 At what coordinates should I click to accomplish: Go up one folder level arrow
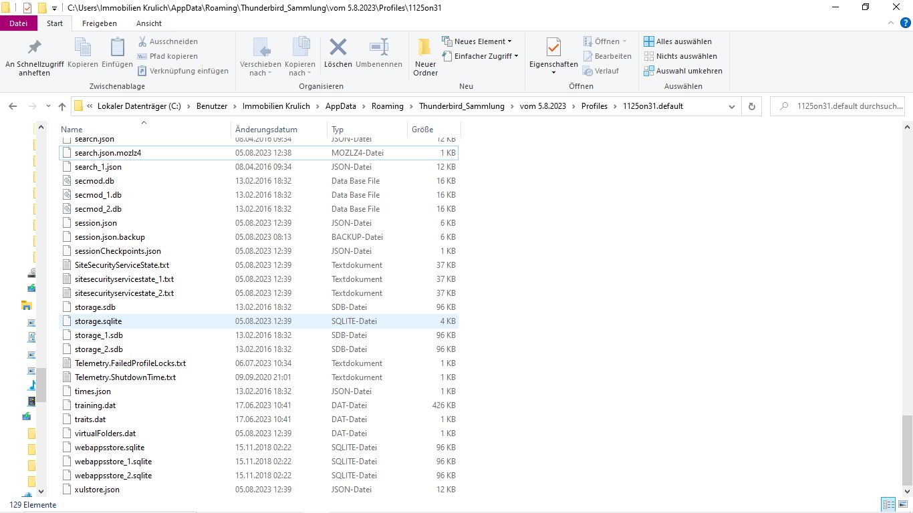(62, 106)
